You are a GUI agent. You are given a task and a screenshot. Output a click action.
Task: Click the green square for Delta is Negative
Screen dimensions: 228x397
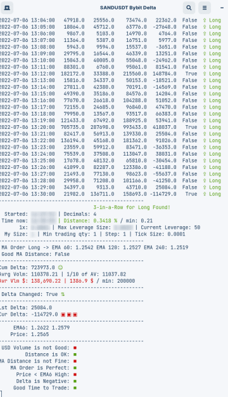75,381
